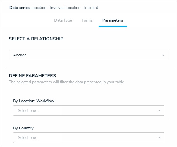Expand the By Country select box
The height and width of the screenshot is (147, 177).
coord(88,137)
